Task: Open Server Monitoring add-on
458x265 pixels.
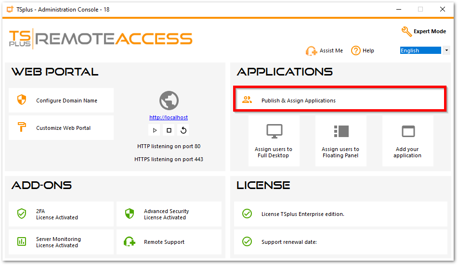Action: pyautogui.click(x=61, y=242)
